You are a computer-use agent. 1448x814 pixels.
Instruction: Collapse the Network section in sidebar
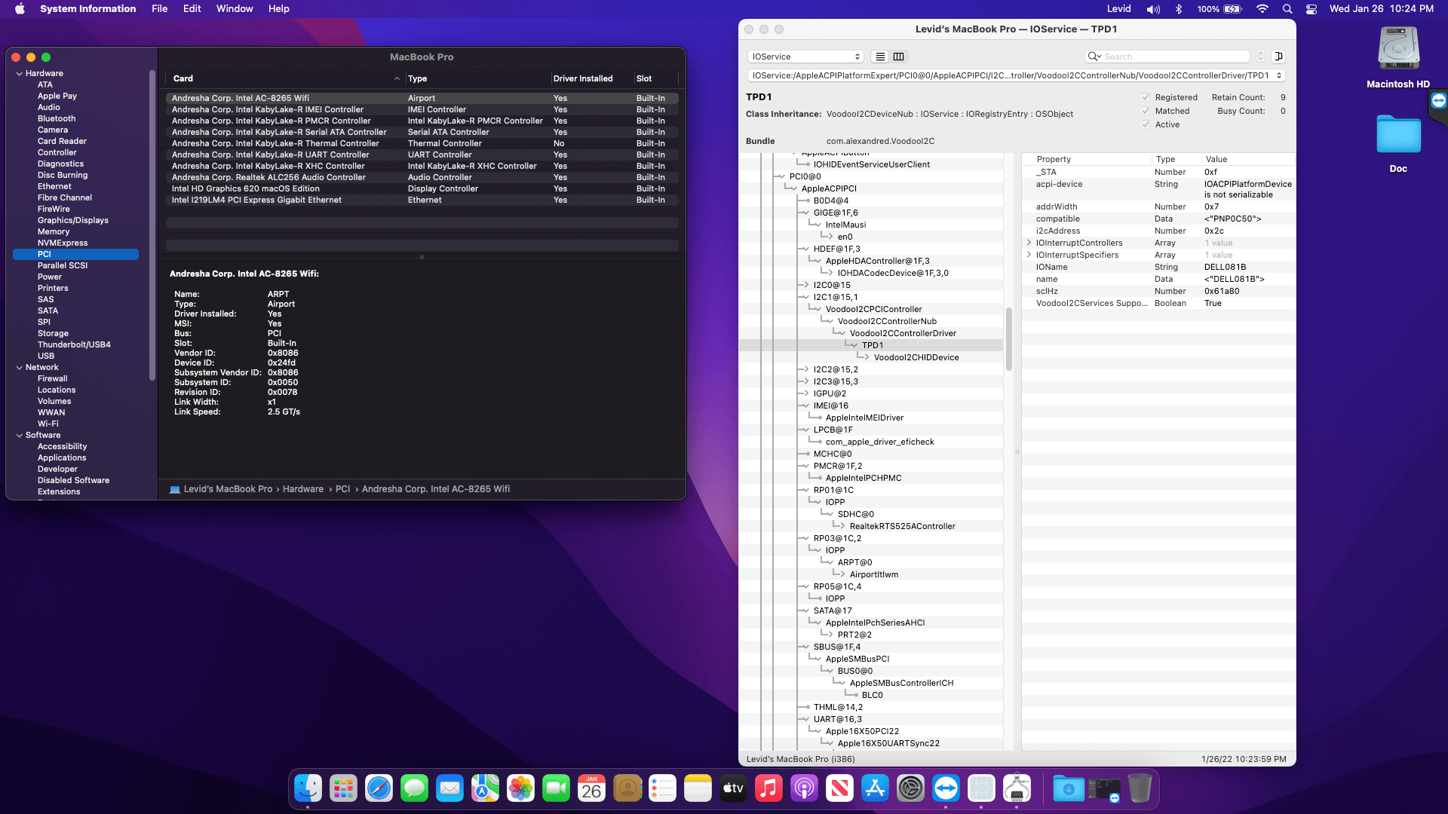tap(19, 367)
